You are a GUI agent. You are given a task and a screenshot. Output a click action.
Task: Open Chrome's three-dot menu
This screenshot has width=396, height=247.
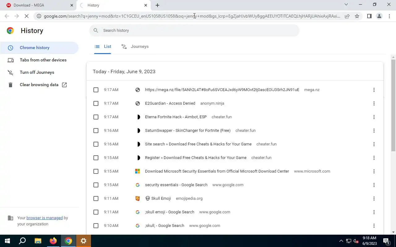(x=389, y=16)
